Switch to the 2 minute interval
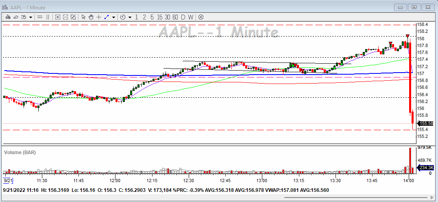Viewport: 438px width, 202px height. [x=144, y=17]
